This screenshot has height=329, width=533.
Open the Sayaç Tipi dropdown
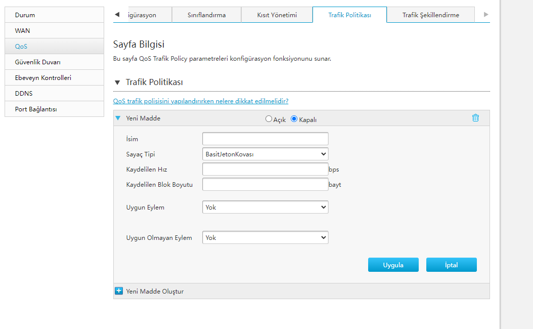tap(265, 154)
